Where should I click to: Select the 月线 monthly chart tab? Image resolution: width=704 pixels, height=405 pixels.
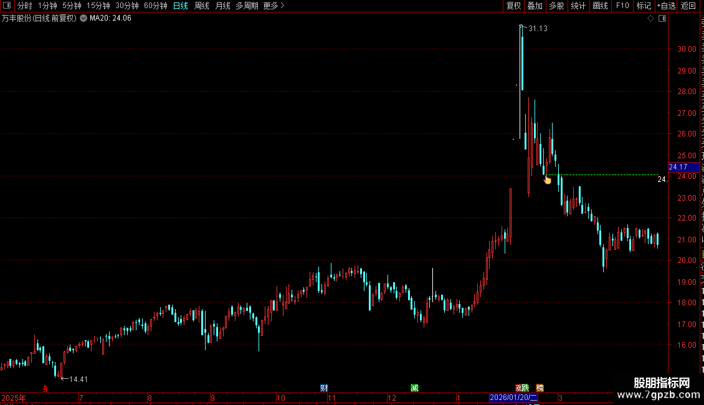222,6
